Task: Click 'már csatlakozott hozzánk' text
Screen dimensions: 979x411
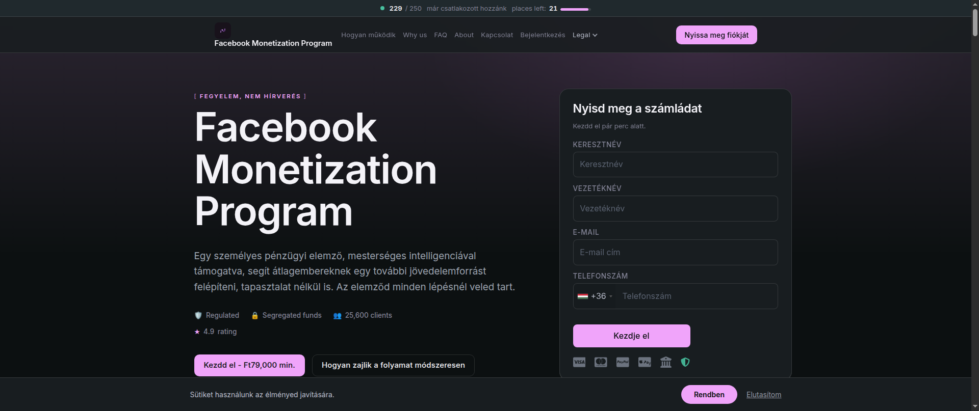Action: click(467, 9)
